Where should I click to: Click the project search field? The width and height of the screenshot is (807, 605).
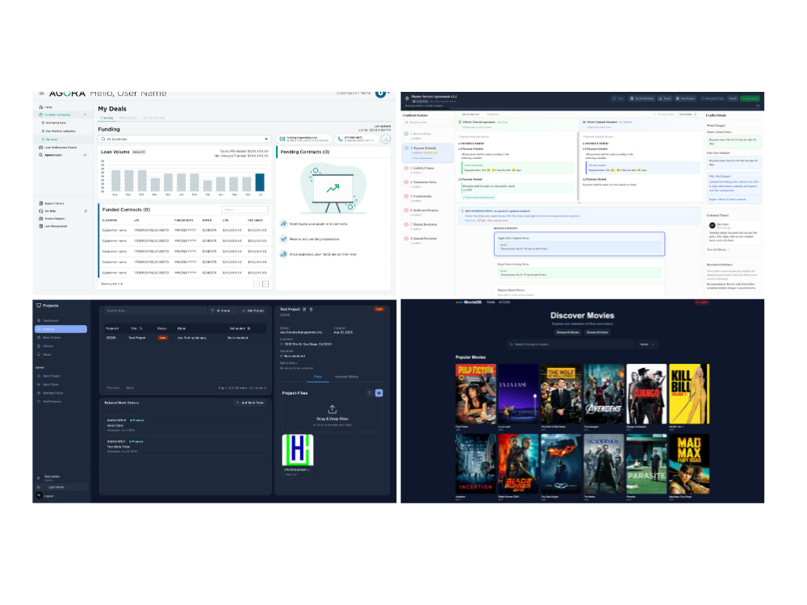click(154, 311)
